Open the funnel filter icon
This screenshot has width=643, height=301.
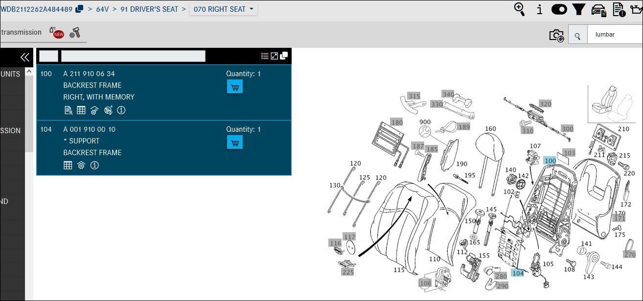coord(579,9)
